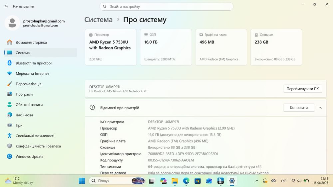Collapse Відомості про пристрій section

pyautogui.click(x=320, y=108)
